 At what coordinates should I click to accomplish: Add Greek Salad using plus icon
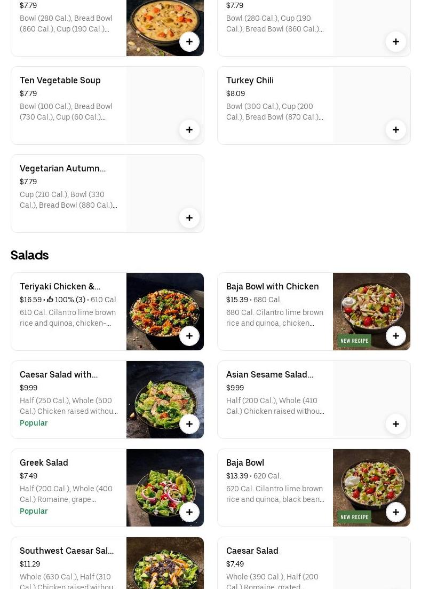click(189, 512)
